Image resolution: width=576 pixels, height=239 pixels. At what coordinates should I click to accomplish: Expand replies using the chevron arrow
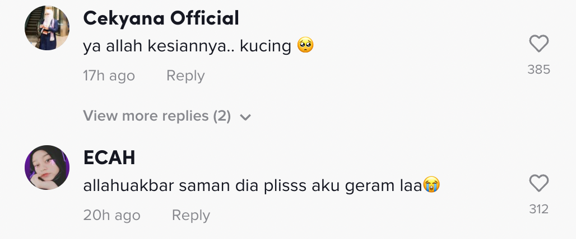point(245,117)
